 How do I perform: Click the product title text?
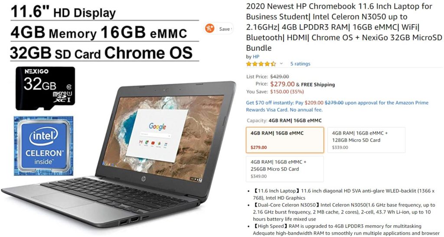344,27
